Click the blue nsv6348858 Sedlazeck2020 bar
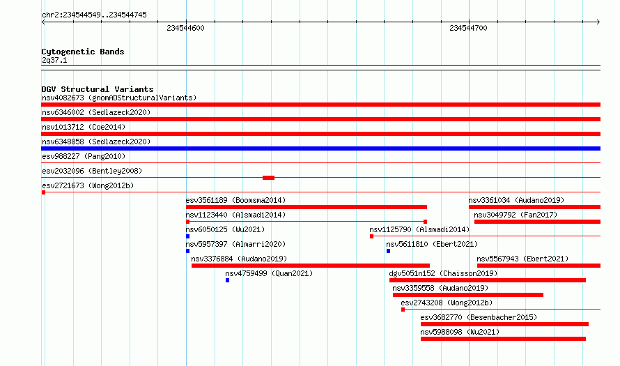Image resolution: width=620 pixels, height=366 pixels. point(320,148)
